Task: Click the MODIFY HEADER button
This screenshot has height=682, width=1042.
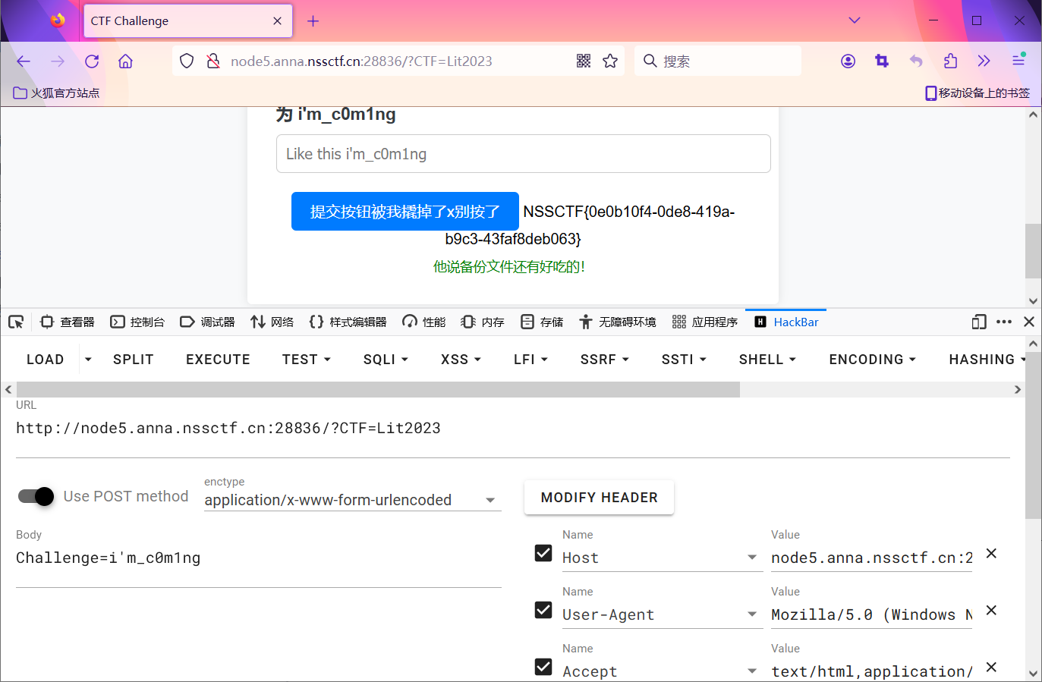Action: coord(599,498)
